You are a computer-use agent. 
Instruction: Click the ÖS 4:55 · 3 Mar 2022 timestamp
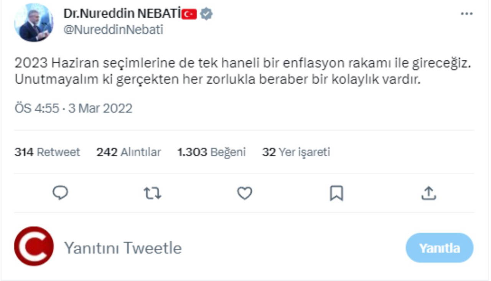(x=73, y=108)
